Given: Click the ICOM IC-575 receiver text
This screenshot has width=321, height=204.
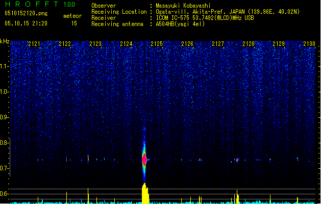Looking at the screenshot, I should coord(205,18).
